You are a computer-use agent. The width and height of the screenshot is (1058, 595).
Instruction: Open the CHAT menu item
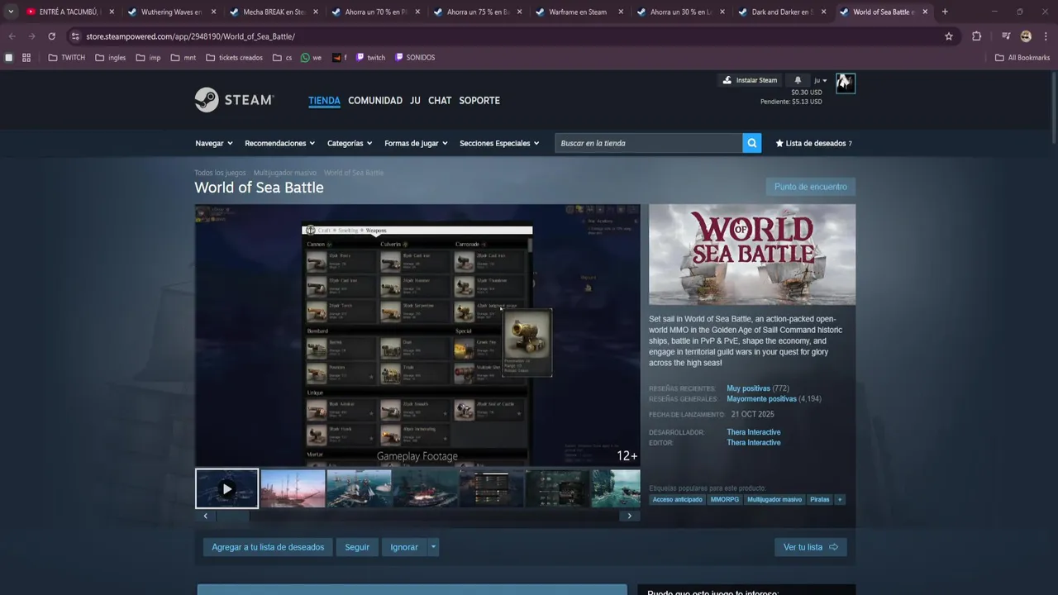[x=440, y=101]
